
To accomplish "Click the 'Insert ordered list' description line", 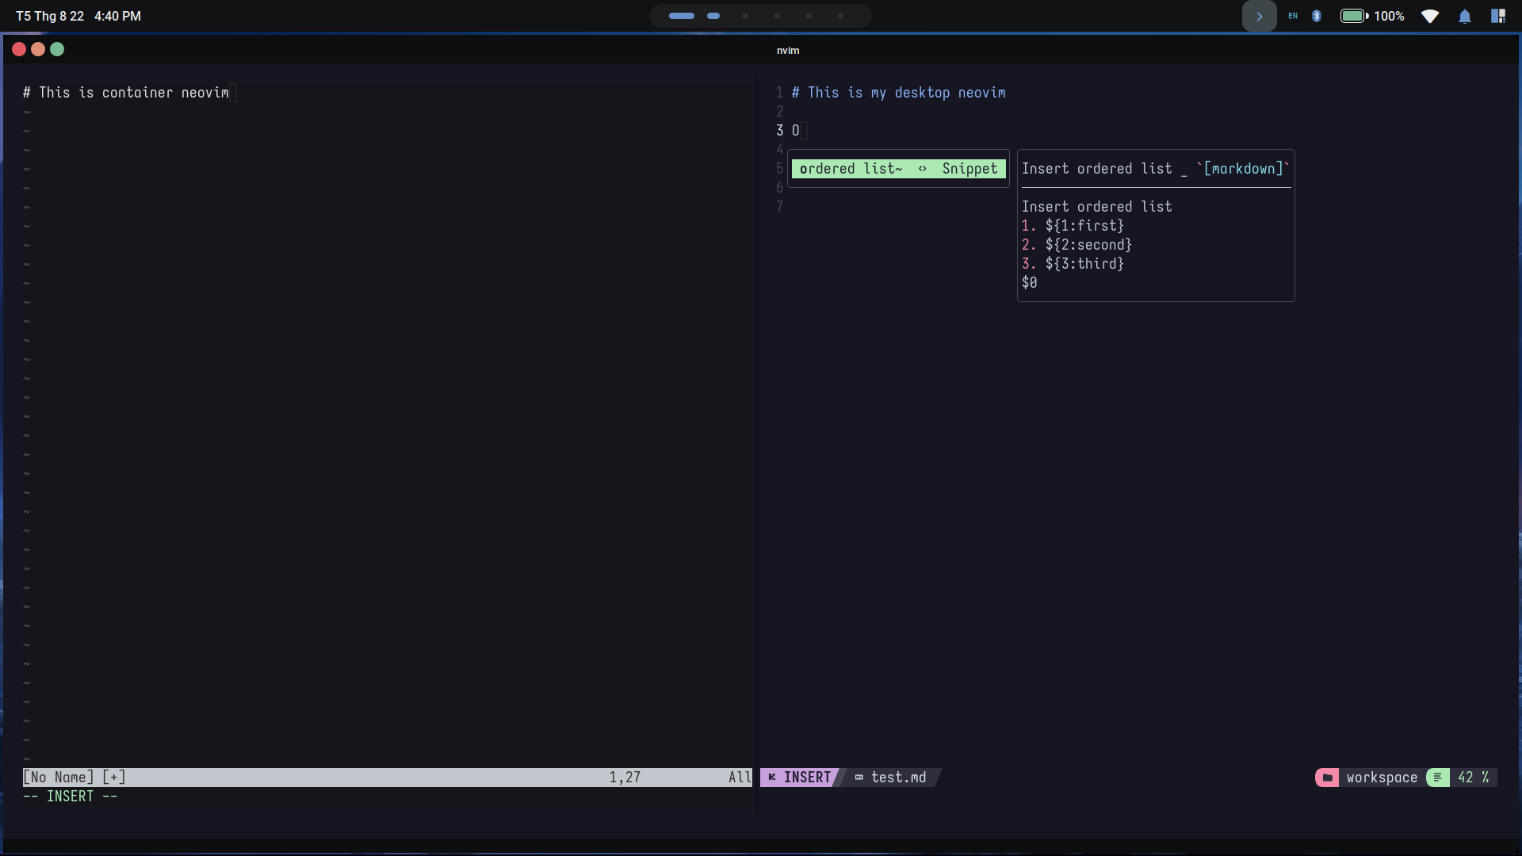I will point(1096,207).
